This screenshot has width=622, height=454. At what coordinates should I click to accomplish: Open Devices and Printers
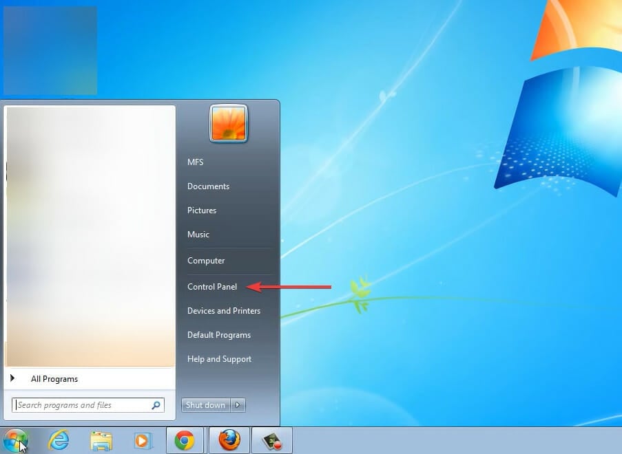pos(223,311)
